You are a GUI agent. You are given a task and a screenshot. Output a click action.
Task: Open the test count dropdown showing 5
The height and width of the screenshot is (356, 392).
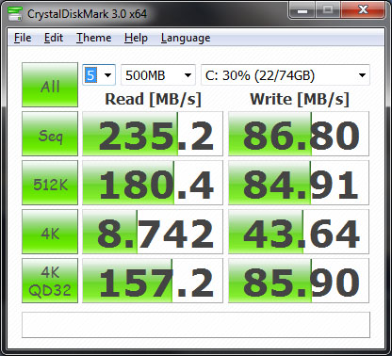(x=99, y=75)
